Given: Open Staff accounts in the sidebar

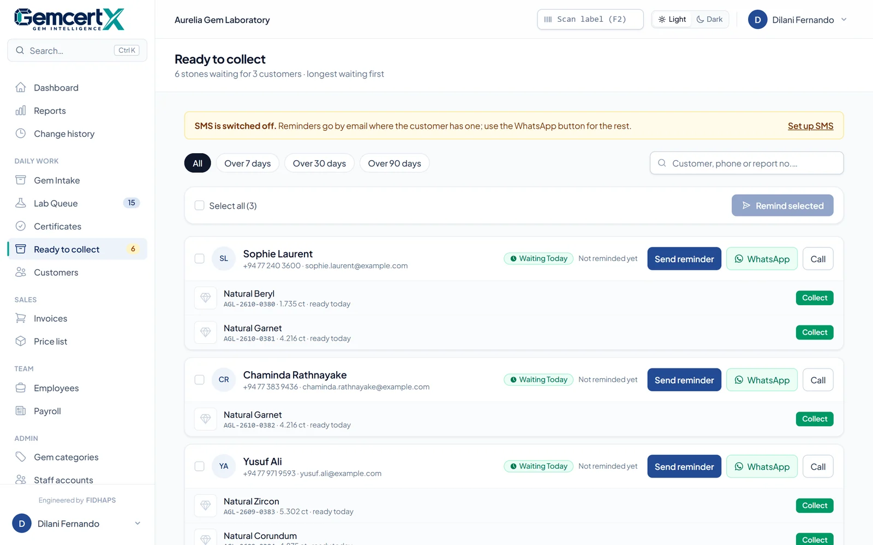Looking at the screenshot, I should coord(63,480).
